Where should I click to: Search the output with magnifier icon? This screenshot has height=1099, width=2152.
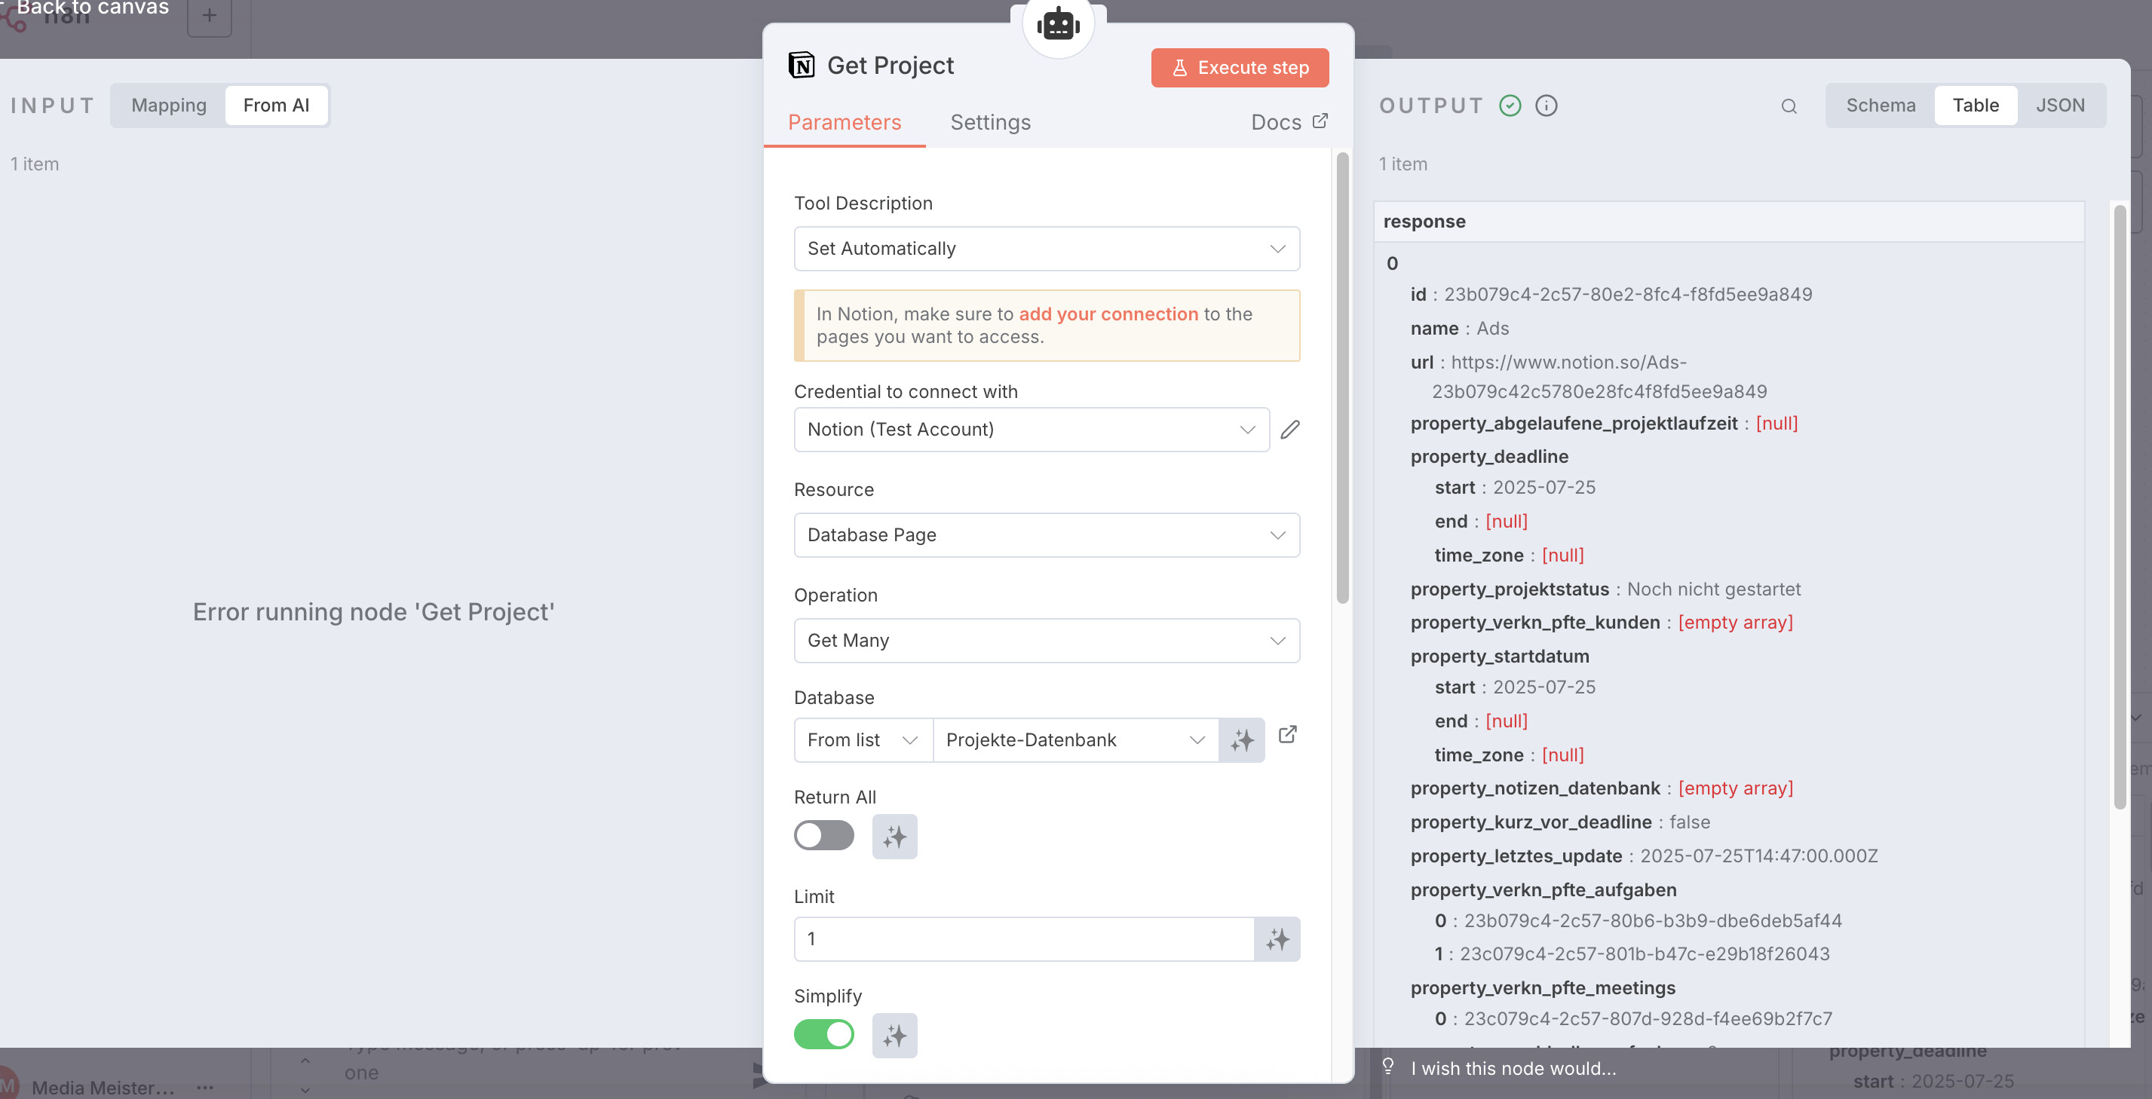pyautogui.click(x=1789, y=106)
